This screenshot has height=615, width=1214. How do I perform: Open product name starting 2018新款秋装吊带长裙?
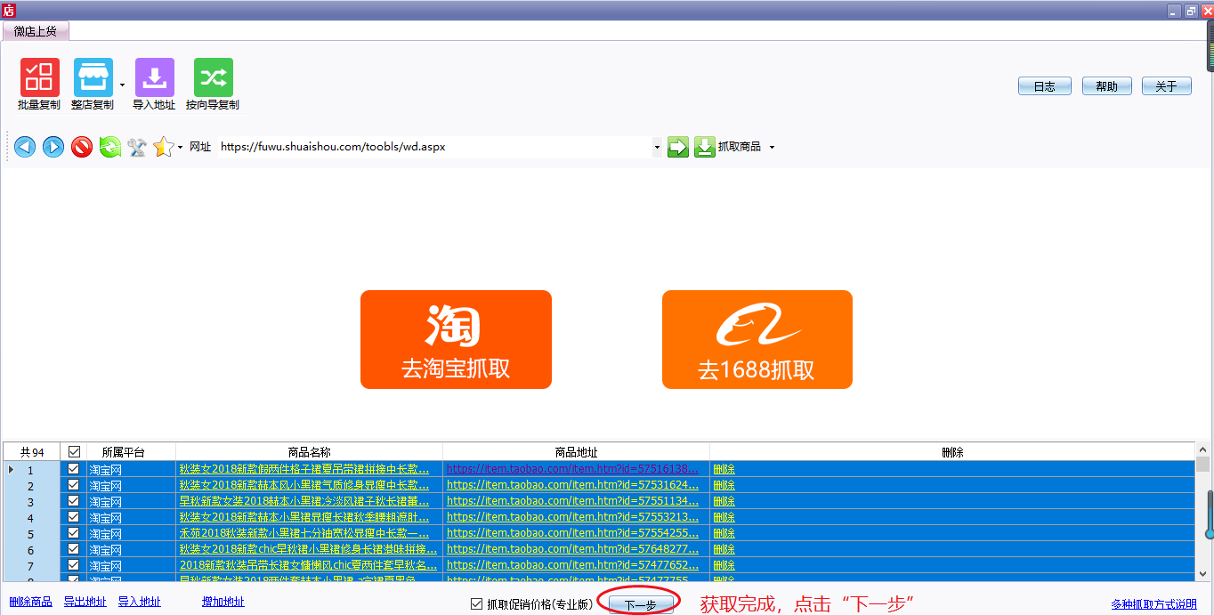click(x=308, y=565)
